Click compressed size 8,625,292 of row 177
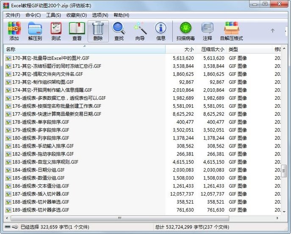 point(213,114)
